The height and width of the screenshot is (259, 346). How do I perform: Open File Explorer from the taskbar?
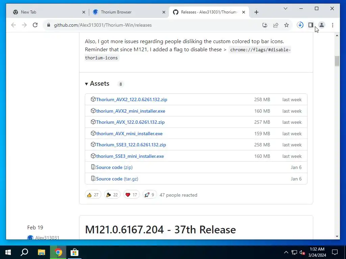pos(41,252)
